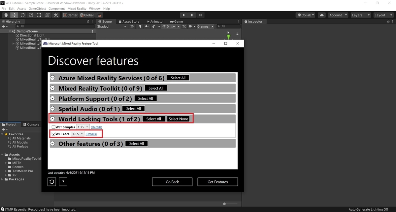
Task: Switch to the Asset Store tab
Action: pyautogui.click(x=129, y=21)
